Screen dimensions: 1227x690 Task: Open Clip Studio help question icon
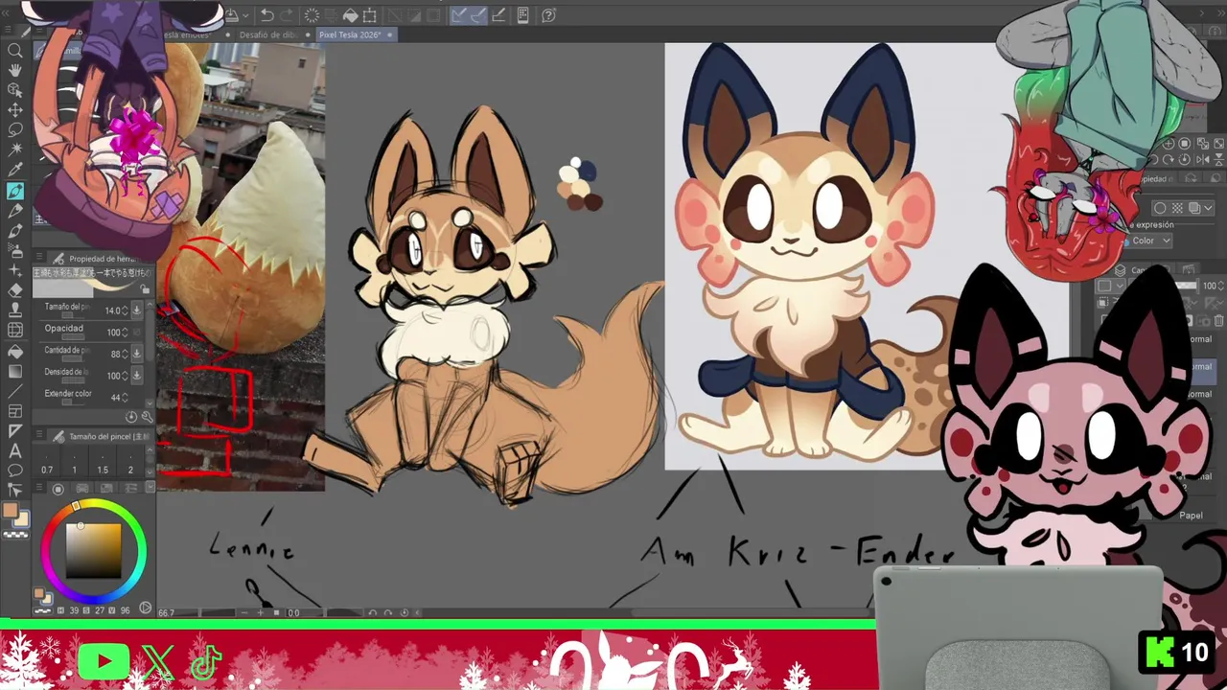click(x=548, y=15)
